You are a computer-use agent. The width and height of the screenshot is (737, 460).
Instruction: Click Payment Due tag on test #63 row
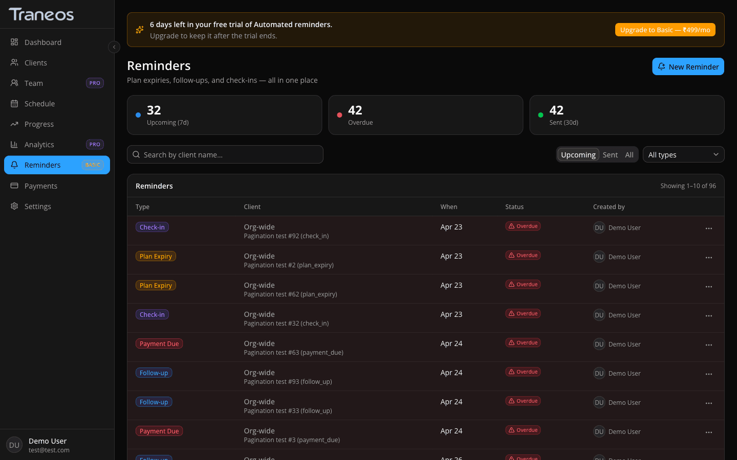tap(159, 343)
